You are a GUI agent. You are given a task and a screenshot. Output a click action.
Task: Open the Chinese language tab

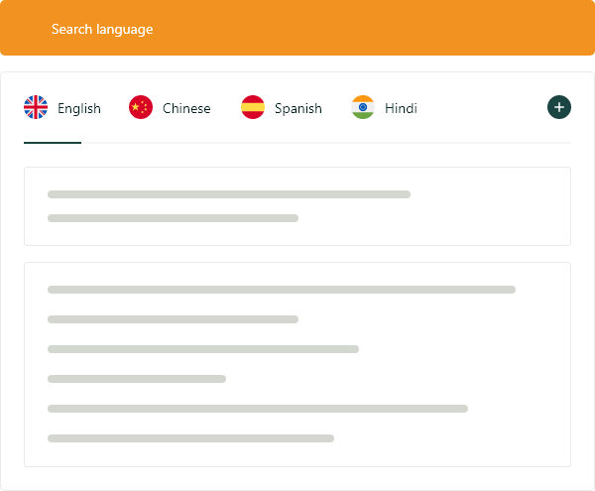pyautogui.click(x=186, y=108)
